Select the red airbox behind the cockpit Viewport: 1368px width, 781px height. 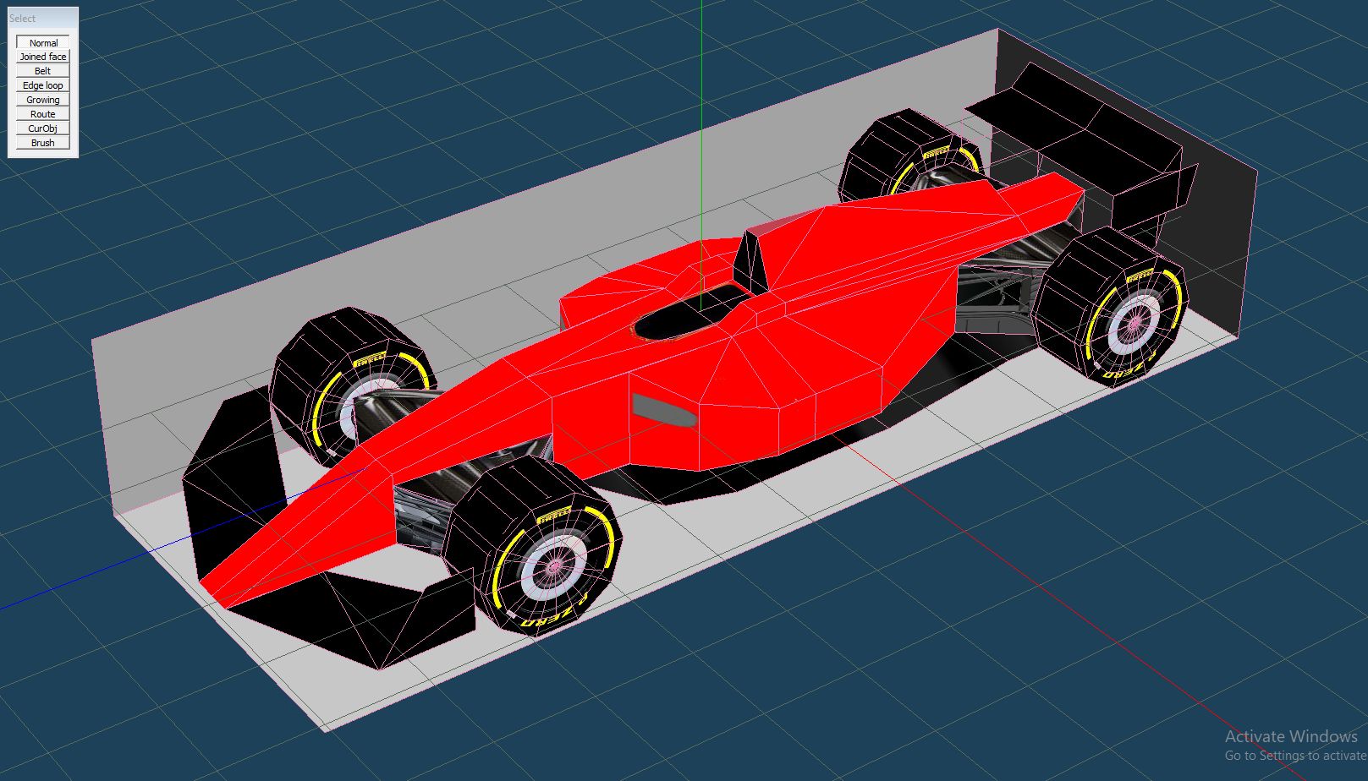751,258
